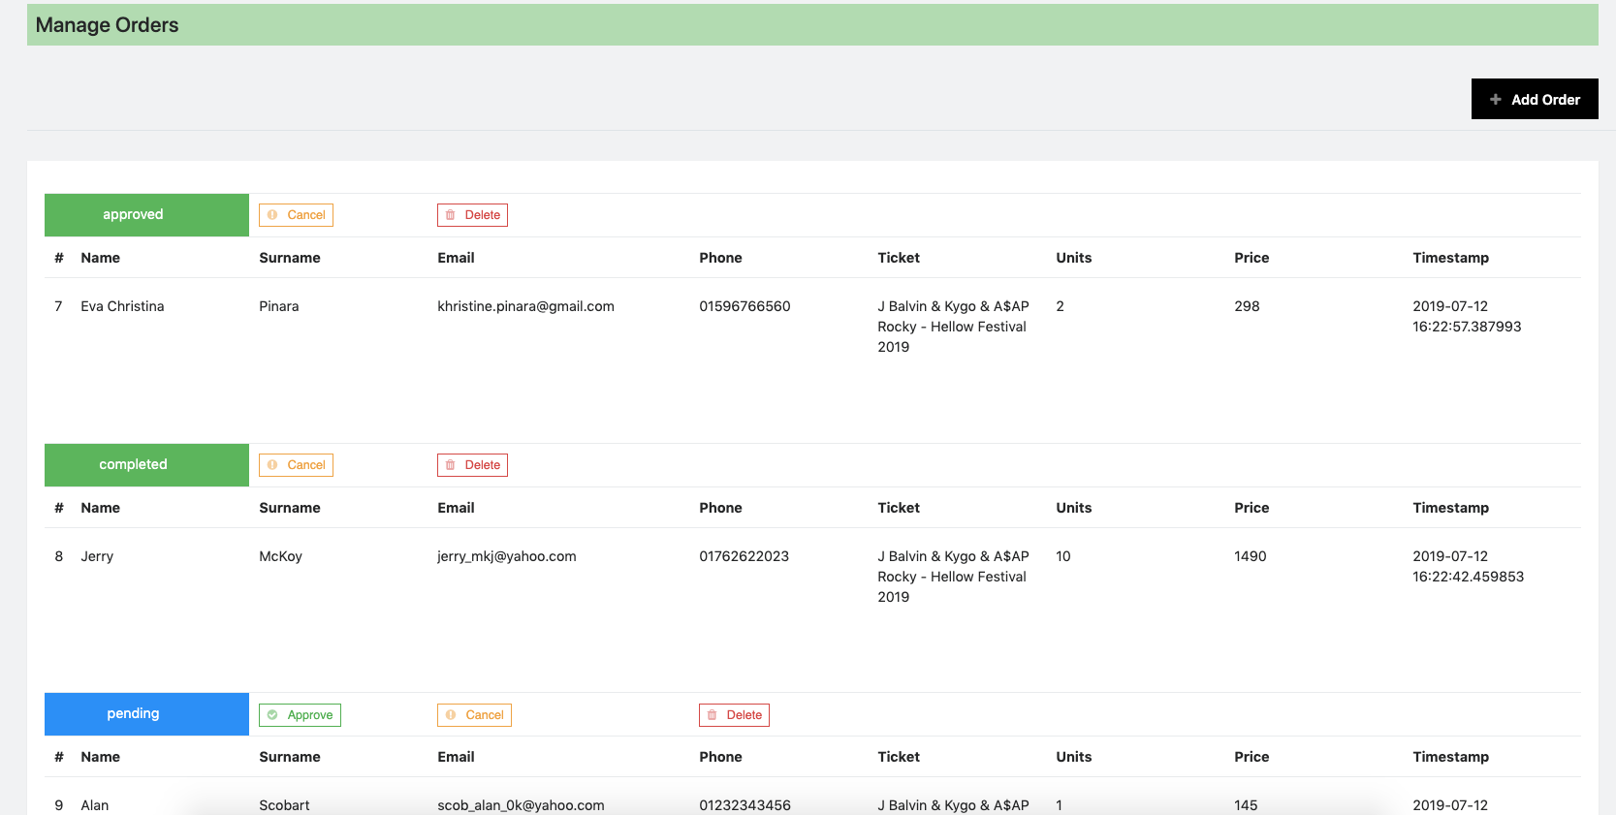Click price value 145

pos(1246,805)
